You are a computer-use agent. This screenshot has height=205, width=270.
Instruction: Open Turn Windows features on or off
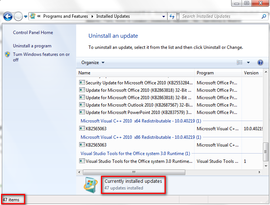point(41,57)
